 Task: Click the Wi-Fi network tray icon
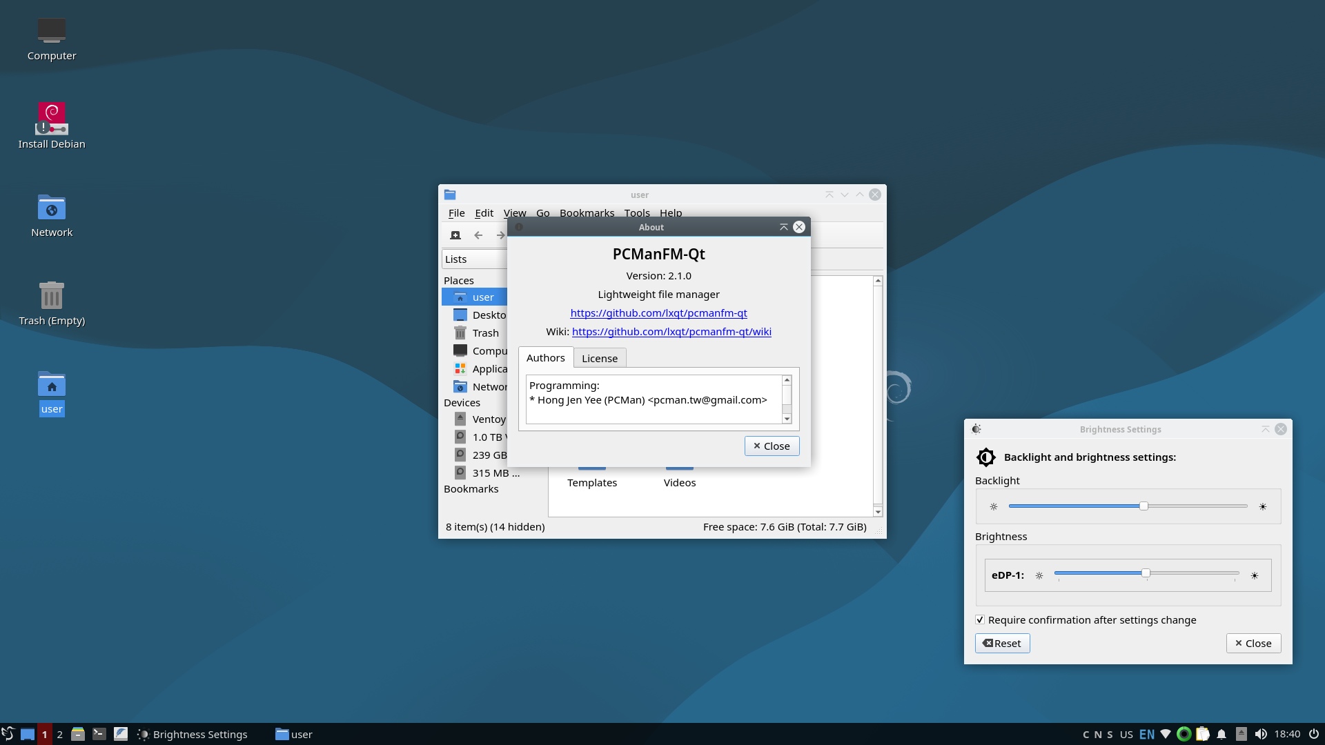pos(1166,734)
